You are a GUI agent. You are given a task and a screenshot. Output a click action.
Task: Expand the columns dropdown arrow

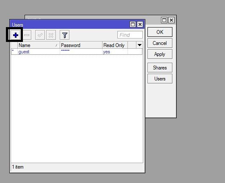pyautogui.click(x=139, y=45)
